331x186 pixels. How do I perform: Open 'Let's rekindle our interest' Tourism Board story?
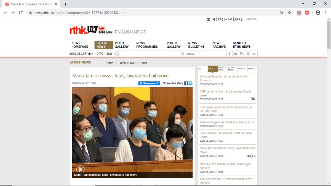[x=226, y=135]
